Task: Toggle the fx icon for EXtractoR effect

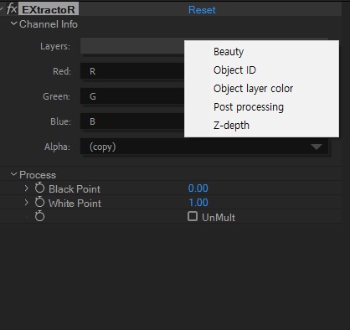Action: point(12,9)
